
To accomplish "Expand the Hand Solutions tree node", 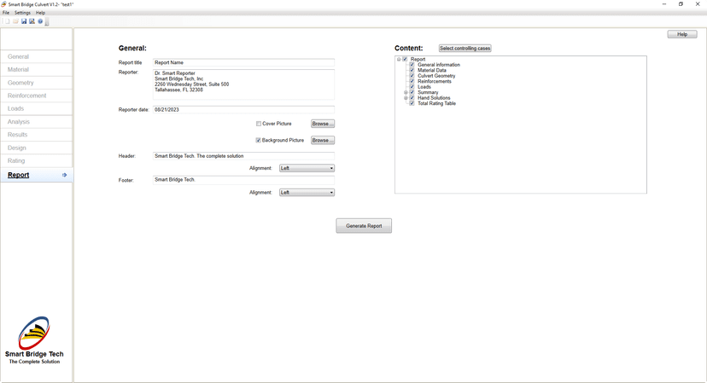I will [406, 98].
